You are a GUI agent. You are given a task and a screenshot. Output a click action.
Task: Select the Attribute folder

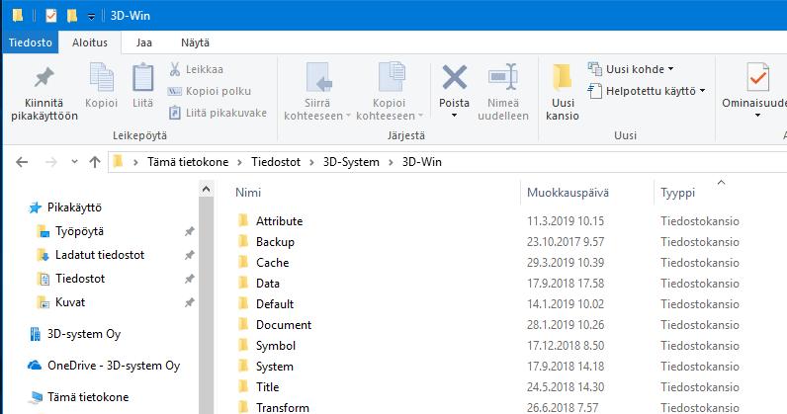pos(279,221)
